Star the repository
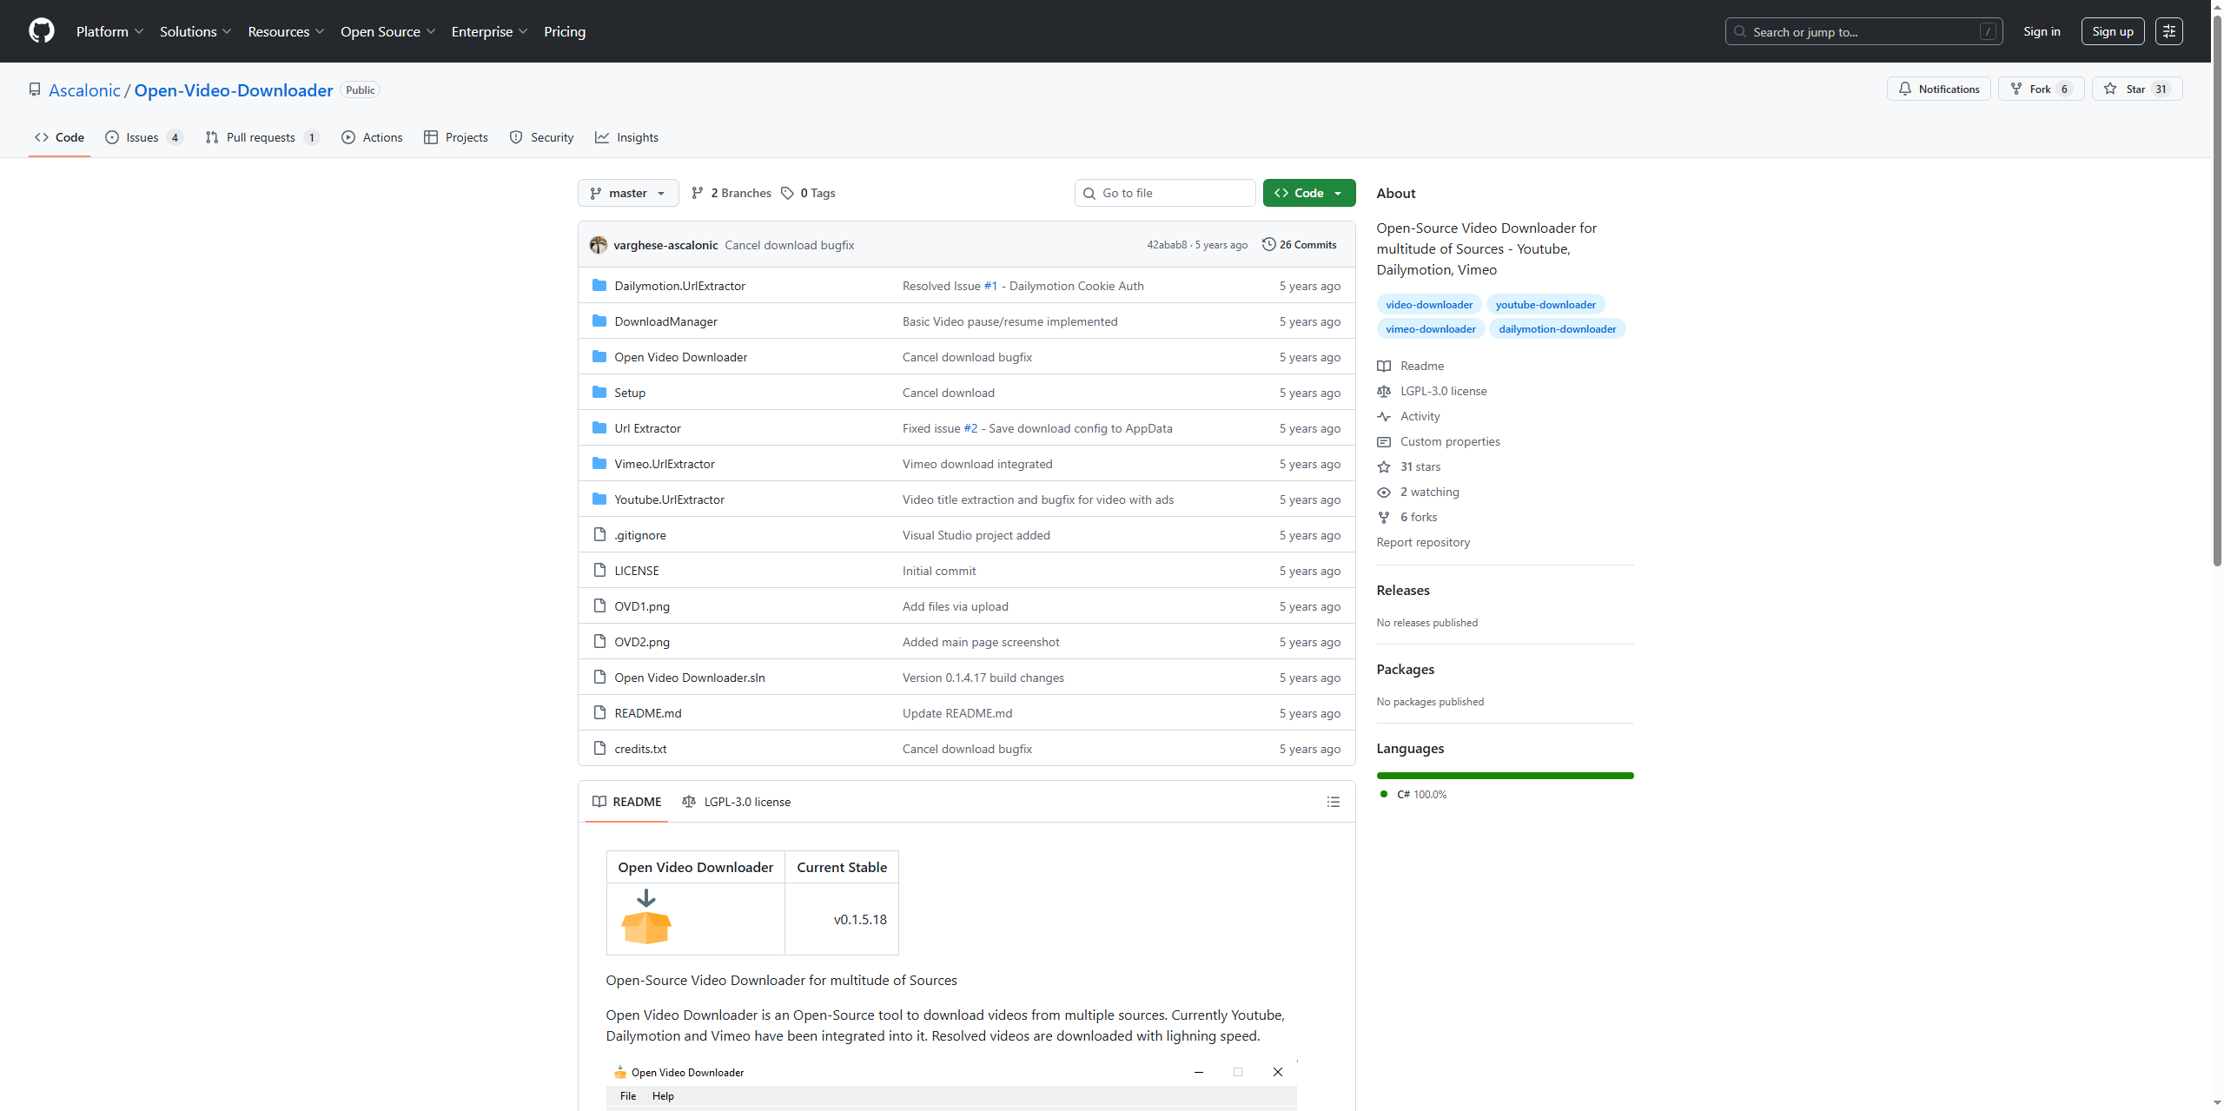Screen dimensions: 2224x1111 (2135, 89)
